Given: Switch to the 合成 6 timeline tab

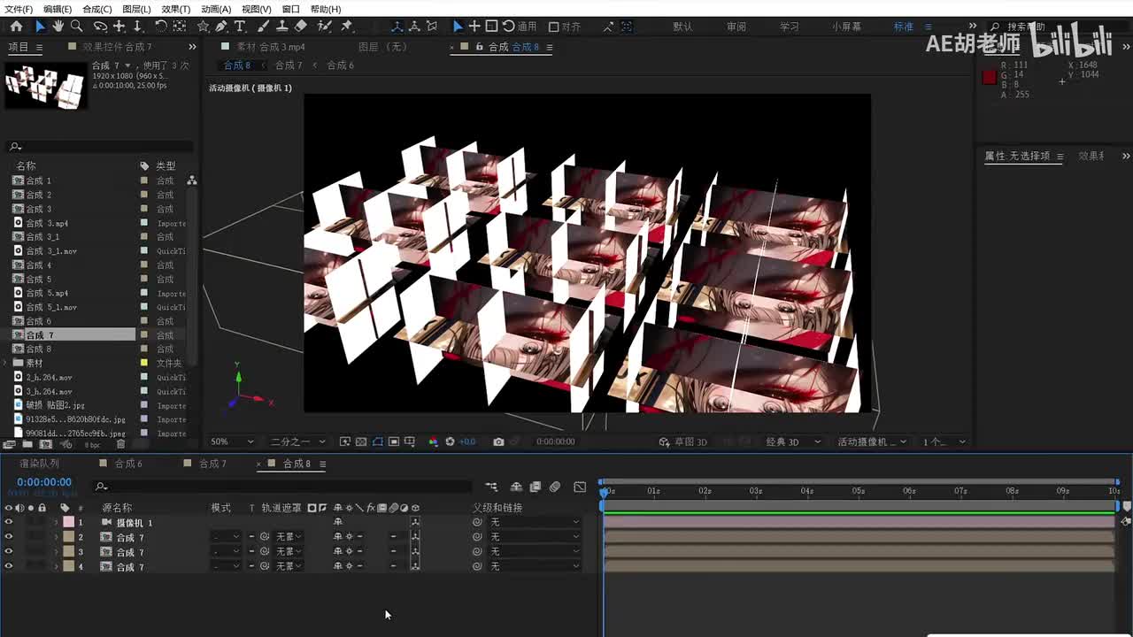Looking at the screenshot, I should coord(127,464).
